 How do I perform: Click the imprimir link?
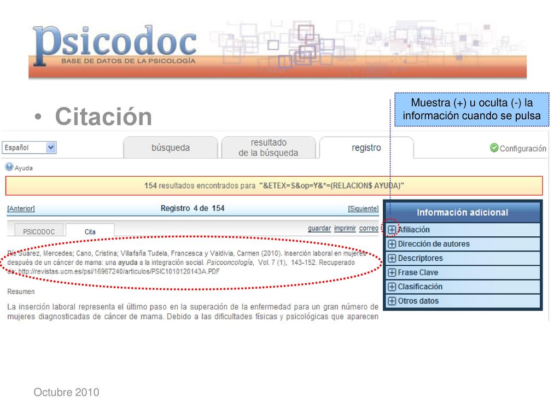pos(345,228)
